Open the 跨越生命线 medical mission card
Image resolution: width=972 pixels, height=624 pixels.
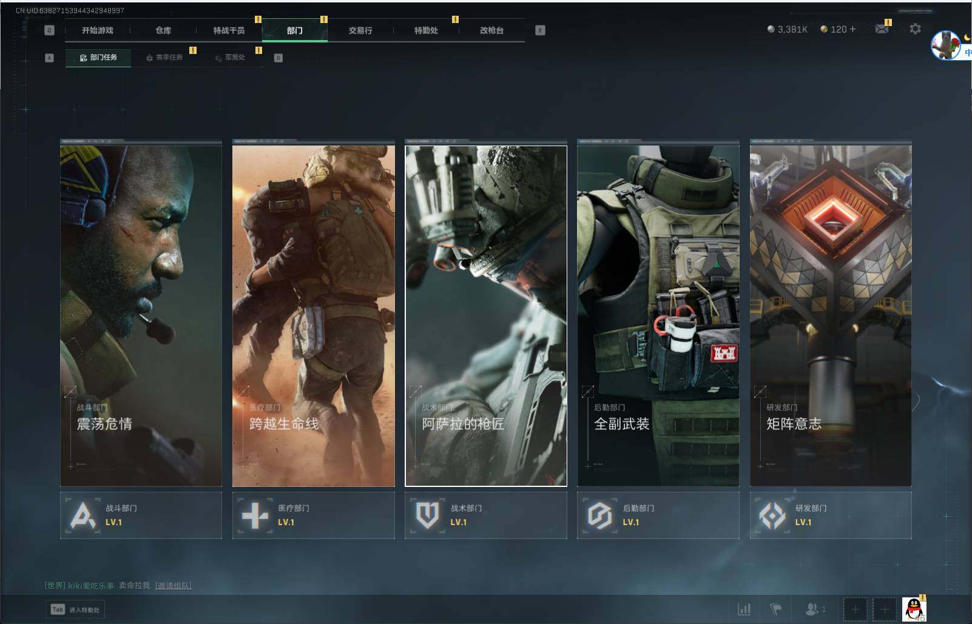click(313, 315)
